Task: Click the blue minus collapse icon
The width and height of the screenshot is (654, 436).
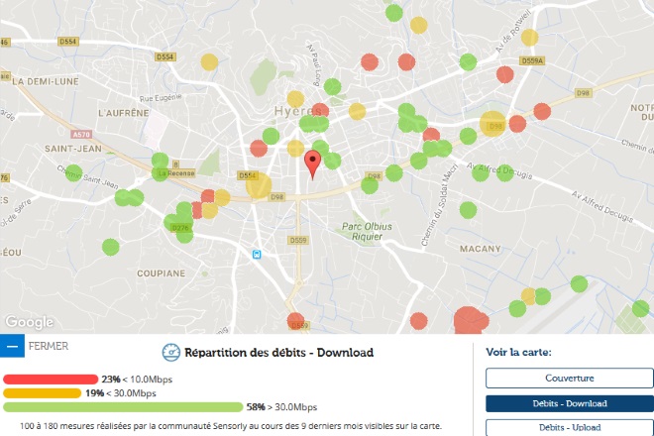Action: click(12, 347)
